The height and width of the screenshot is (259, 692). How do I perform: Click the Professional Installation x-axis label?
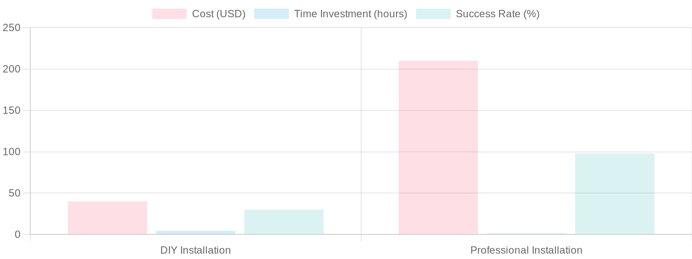coord(526,250)
